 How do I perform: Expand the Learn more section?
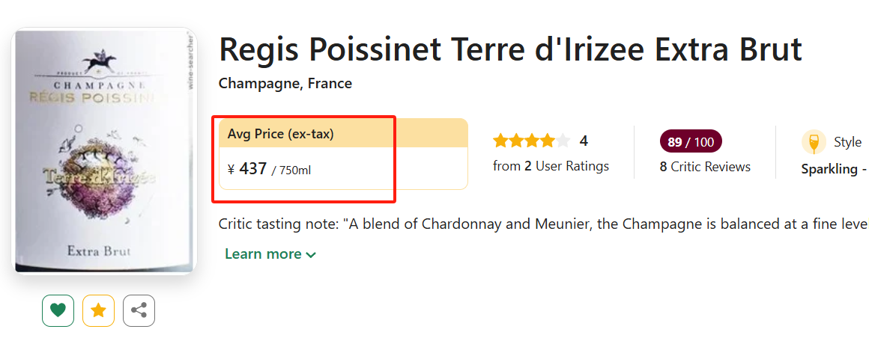[263, 254]
